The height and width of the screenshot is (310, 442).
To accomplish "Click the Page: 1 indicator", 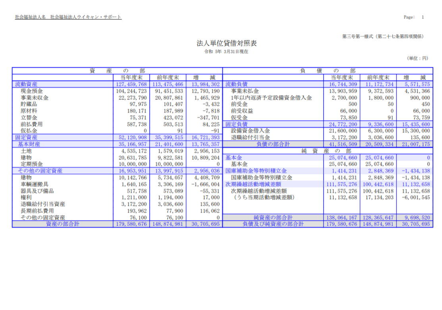I will [414, 17].
